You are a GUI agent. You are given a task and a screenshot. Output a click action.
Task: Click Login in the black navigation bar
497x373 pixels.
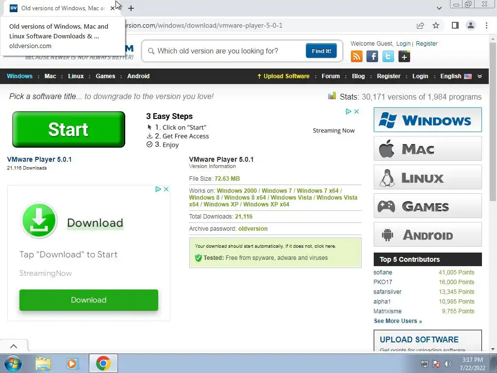(x=420, y=76)
